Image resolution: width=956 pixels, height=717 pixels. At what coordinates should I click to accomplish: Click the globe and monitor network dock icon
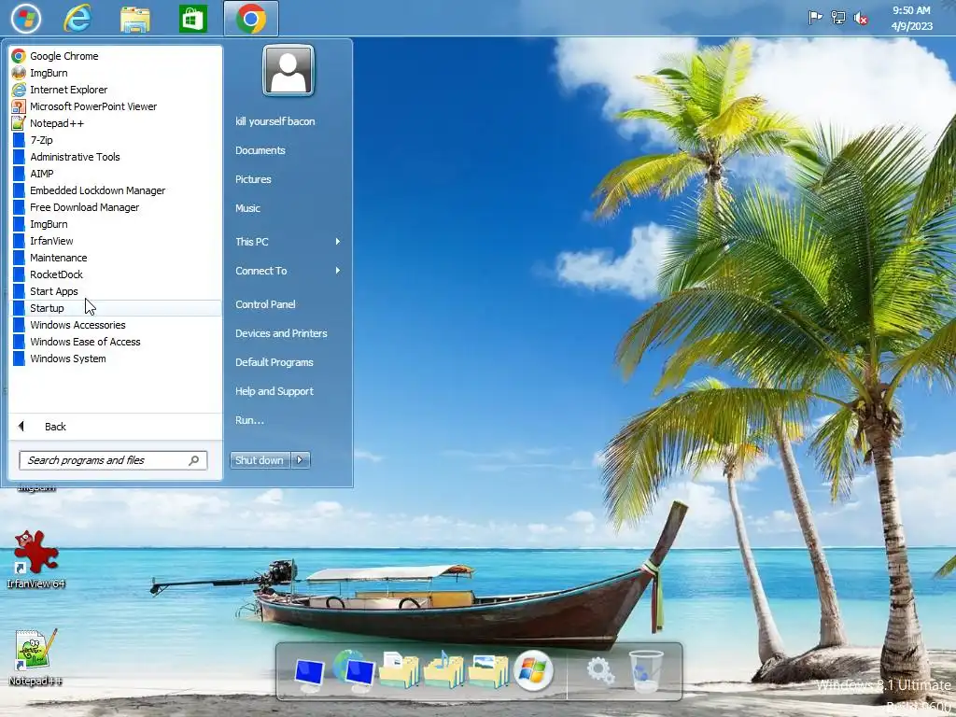[355, 670]
